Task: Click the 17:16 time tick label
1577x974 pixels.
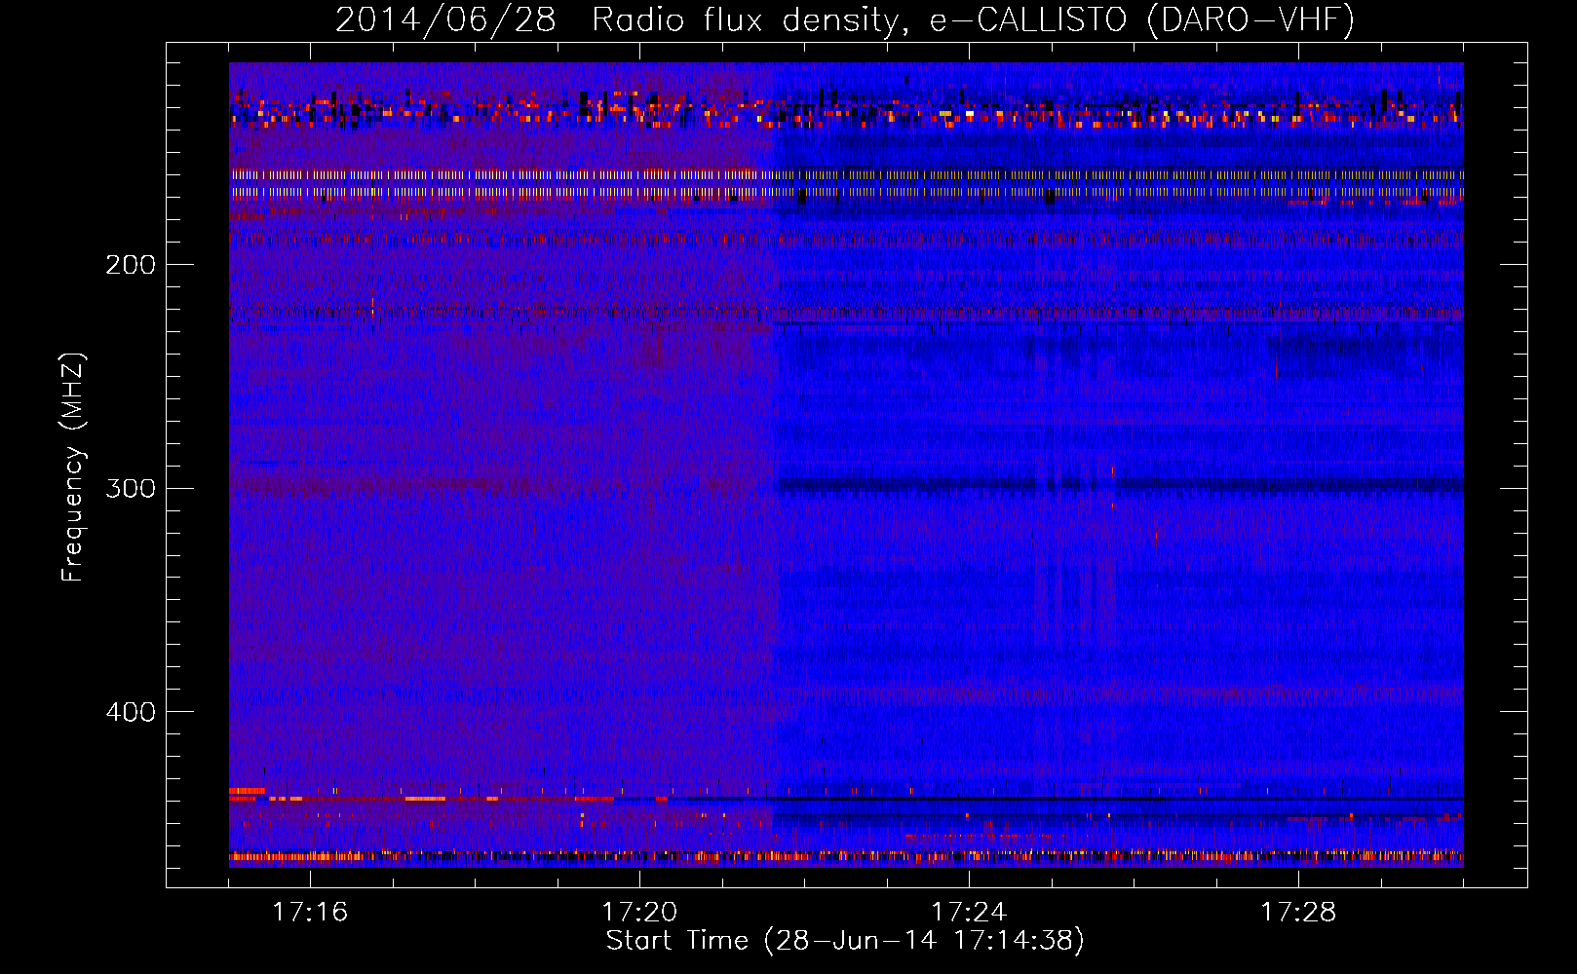Action: pyautogui.click(x=310, y=912)
